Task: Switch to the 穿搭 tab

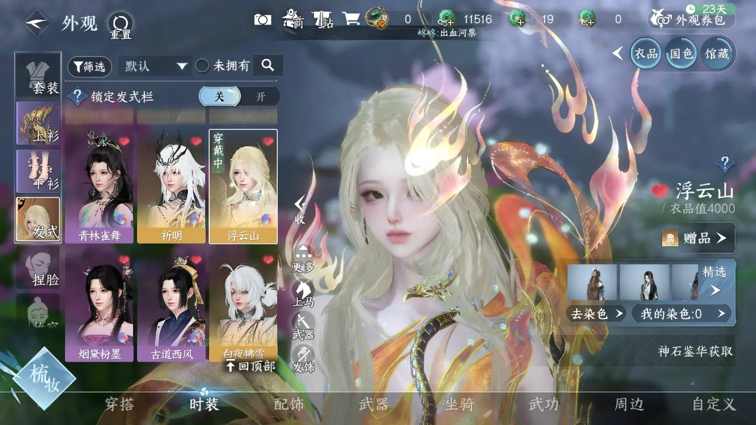Action: point(119,404)
